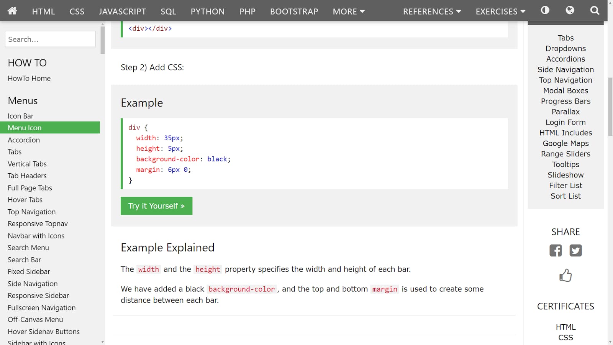Open the REFERENCES dropdown

tap(432, 11)
